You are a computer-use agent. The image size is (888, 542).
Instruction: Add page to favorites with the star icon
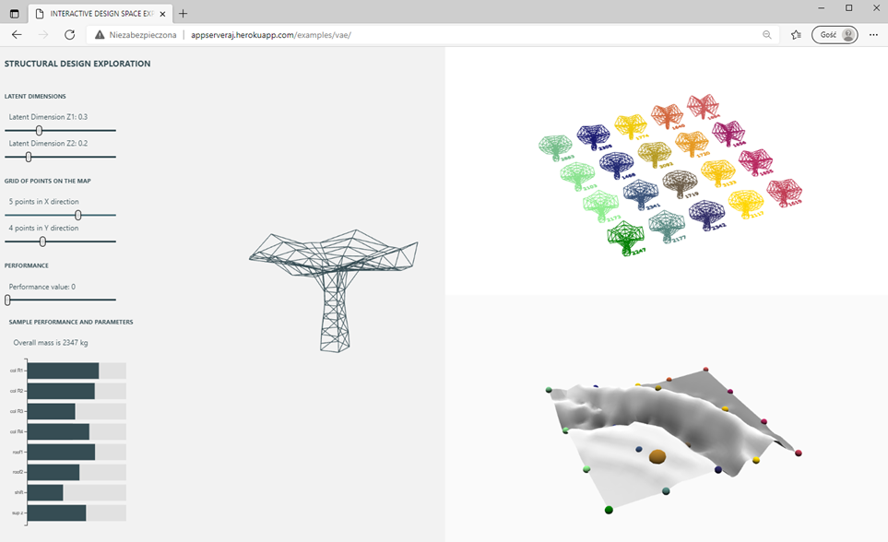tap(794, 34)
